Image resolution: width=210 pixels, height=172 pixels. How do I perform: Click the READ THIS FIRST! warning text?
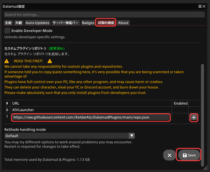(28, 61)
